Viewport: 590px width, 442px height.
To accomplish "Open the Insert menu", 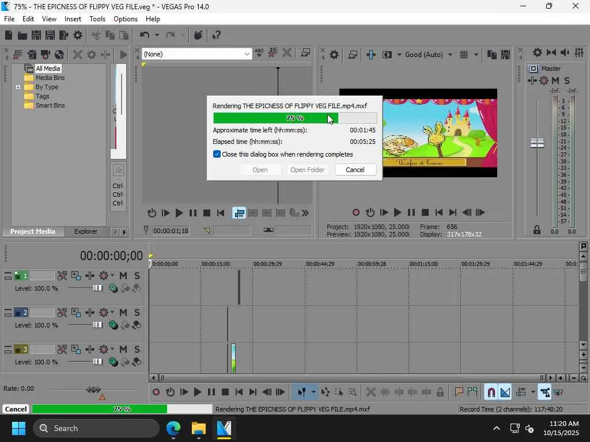I will point(73,19).
